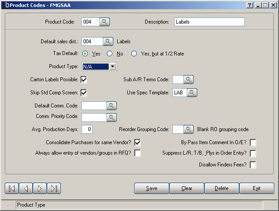Click the Use Spec Template field LAB
Screen dimensions: 279x211
[x=180, y=93]
